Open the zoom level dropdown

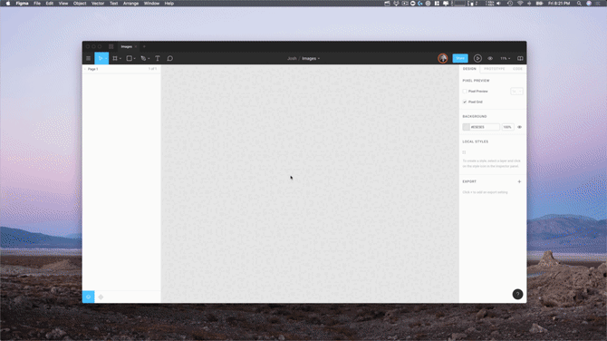tap(505, 59)
